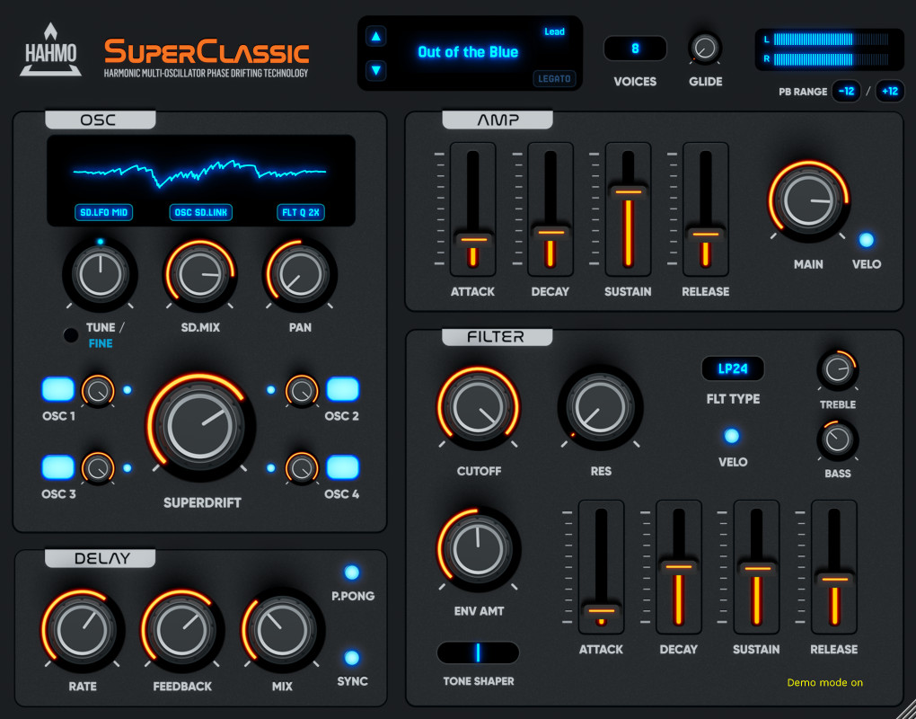The width and height of the screenshot is (916, 719).
Task: Toggle the small LED beside OSC 4 knob
Action: coord(271,467)
